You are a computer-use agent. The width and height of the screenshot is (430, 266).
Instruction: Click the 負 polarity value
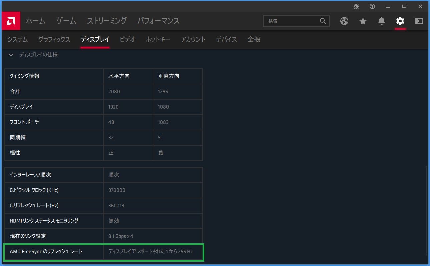pos(160,153)
